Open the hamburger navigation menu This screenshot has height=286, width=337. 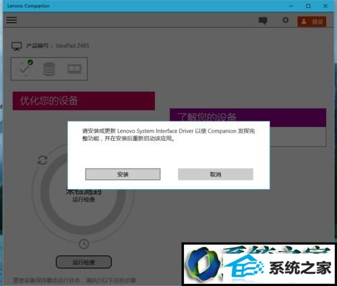pyautogui.click(x=11, y=20)
